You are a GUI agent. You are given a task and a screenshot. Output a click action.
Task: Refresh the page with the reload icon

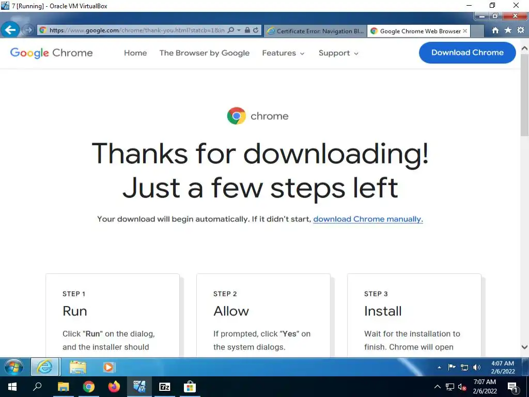pyautogui.click(x=256, y=30)
